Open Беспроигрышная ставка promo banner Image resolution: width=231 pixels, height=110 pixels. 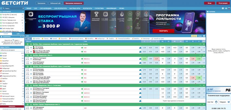tap(58, 22)
